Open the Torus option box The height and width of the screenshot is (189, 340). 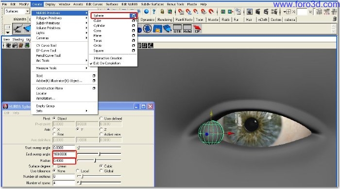click(x=134, y=41)
